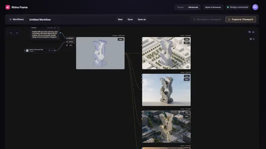Click the wireframe viewport capture image
Viewport: 266px width, 149px height.
100,53
